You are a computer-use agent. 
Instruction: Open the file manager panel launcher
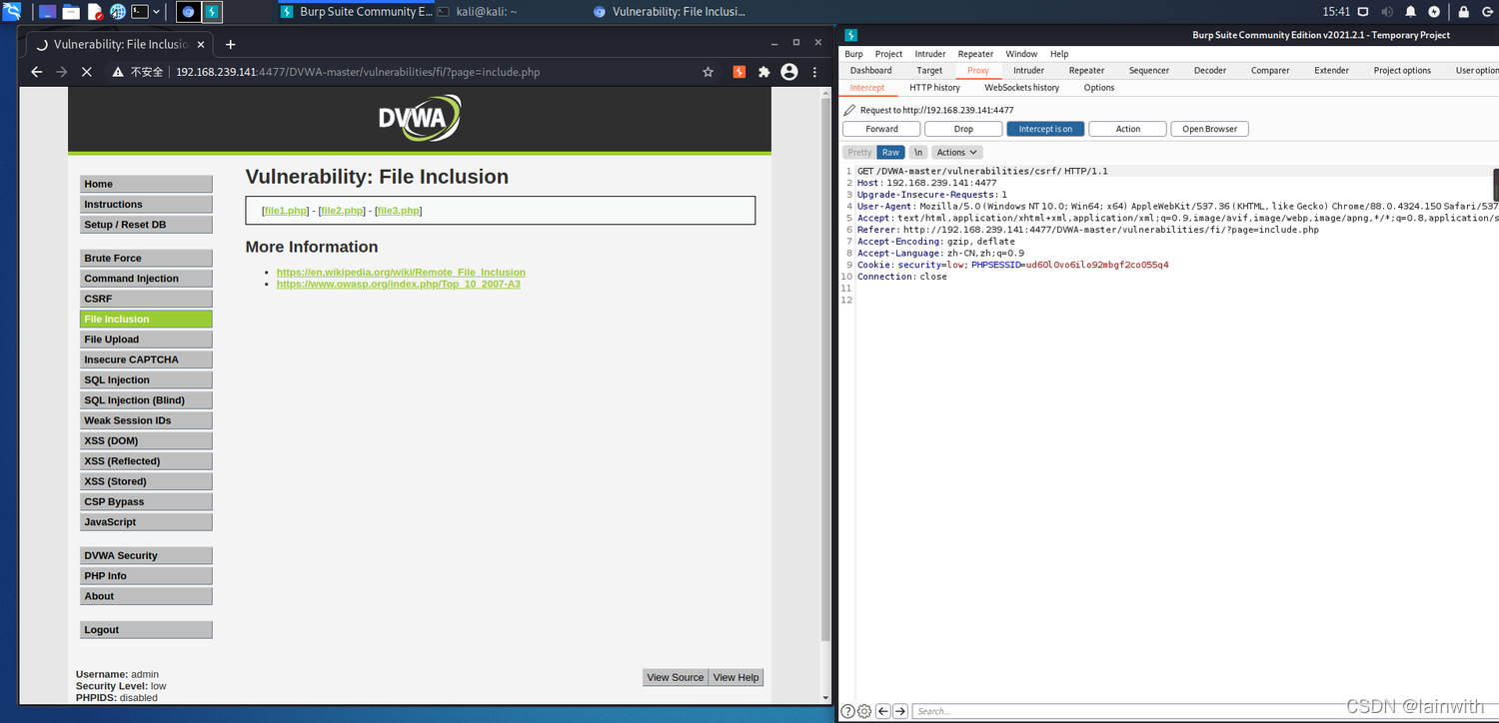coord(71,12)
